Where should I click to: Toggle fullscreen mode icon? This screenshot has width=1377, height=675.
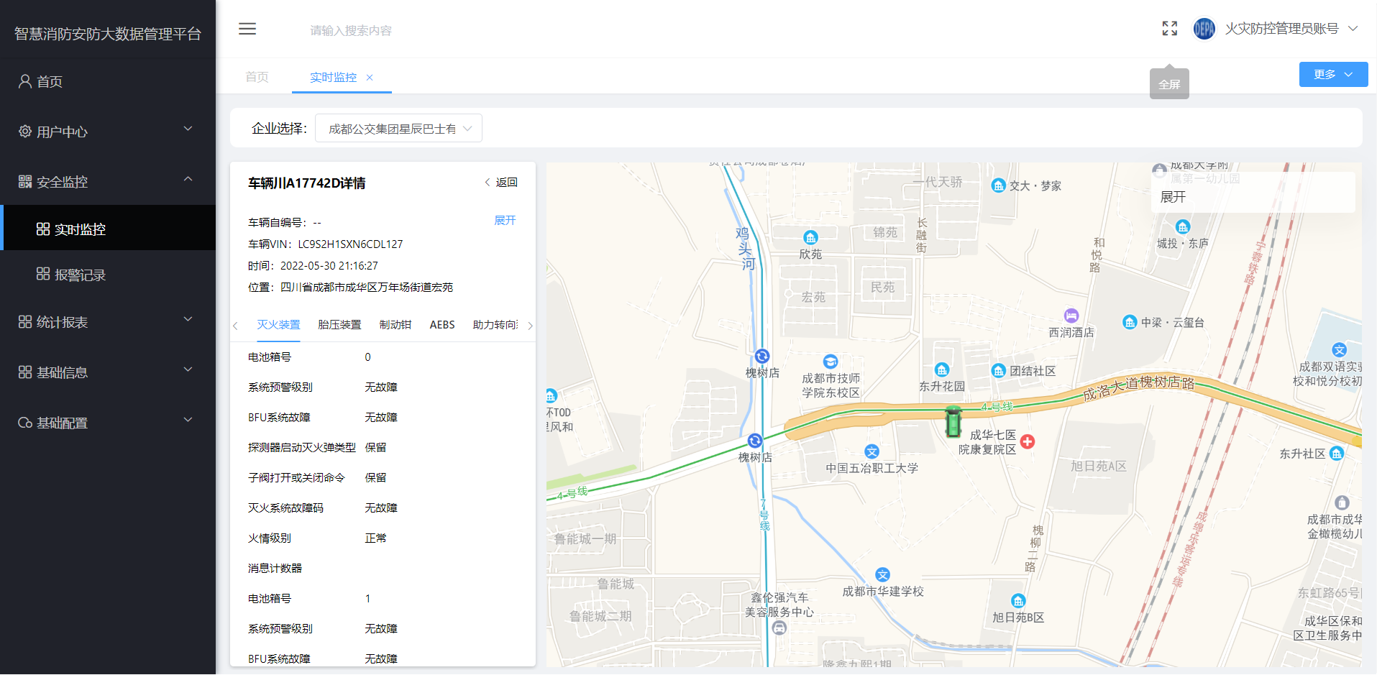pos(1170,29)
